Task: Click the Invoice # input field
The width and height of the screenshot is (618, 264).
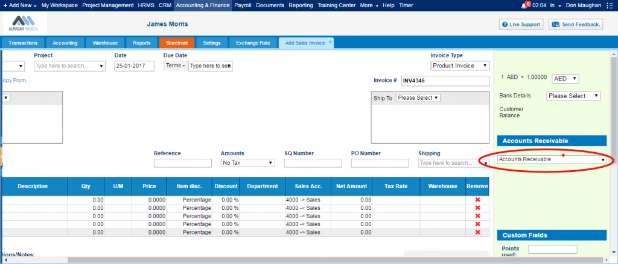Action: pos(445,81)
